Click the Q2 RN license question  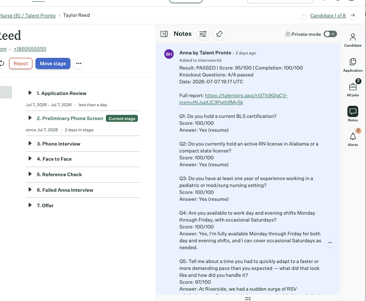tap(249, 147)
